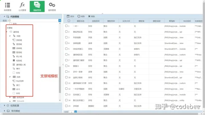205x115 pixels.
Task: Select the 通用域 tree node label
Action: [16, 32]
